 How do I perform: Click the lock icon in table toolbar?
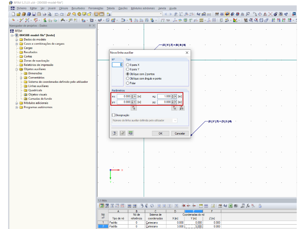click(260, 206)
